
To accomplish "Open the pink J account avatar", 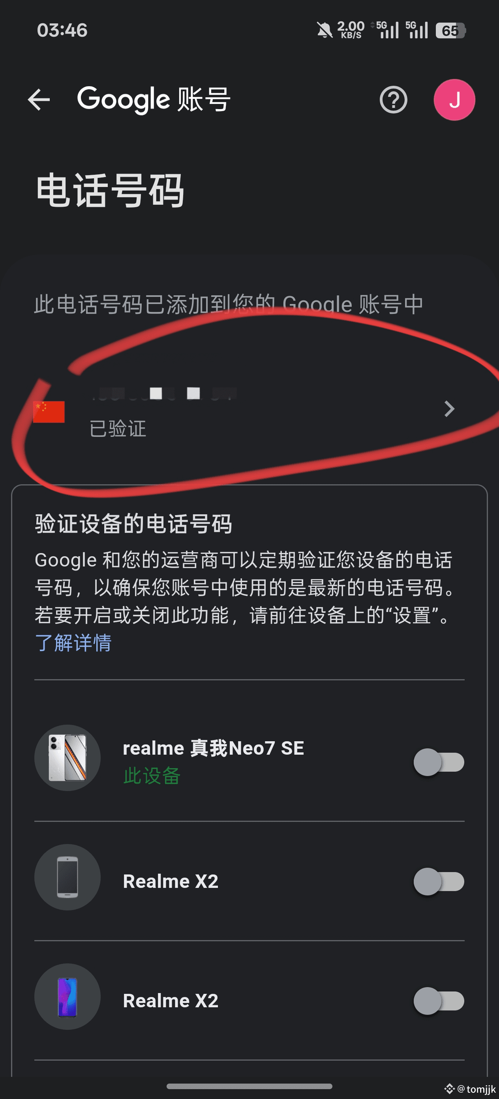I will point(454,100).
